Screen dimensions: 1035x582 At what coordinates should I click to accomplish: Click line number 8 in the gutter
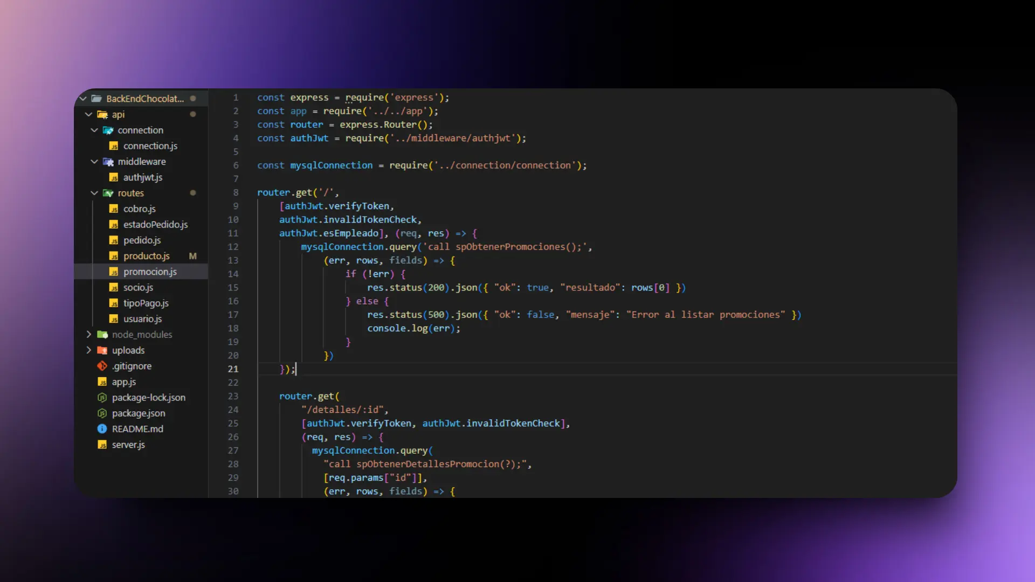coord(236,192)
